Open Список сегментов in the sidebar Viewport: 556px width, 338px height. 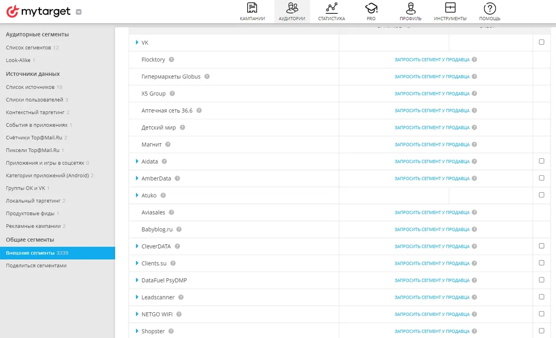[28, 48]
